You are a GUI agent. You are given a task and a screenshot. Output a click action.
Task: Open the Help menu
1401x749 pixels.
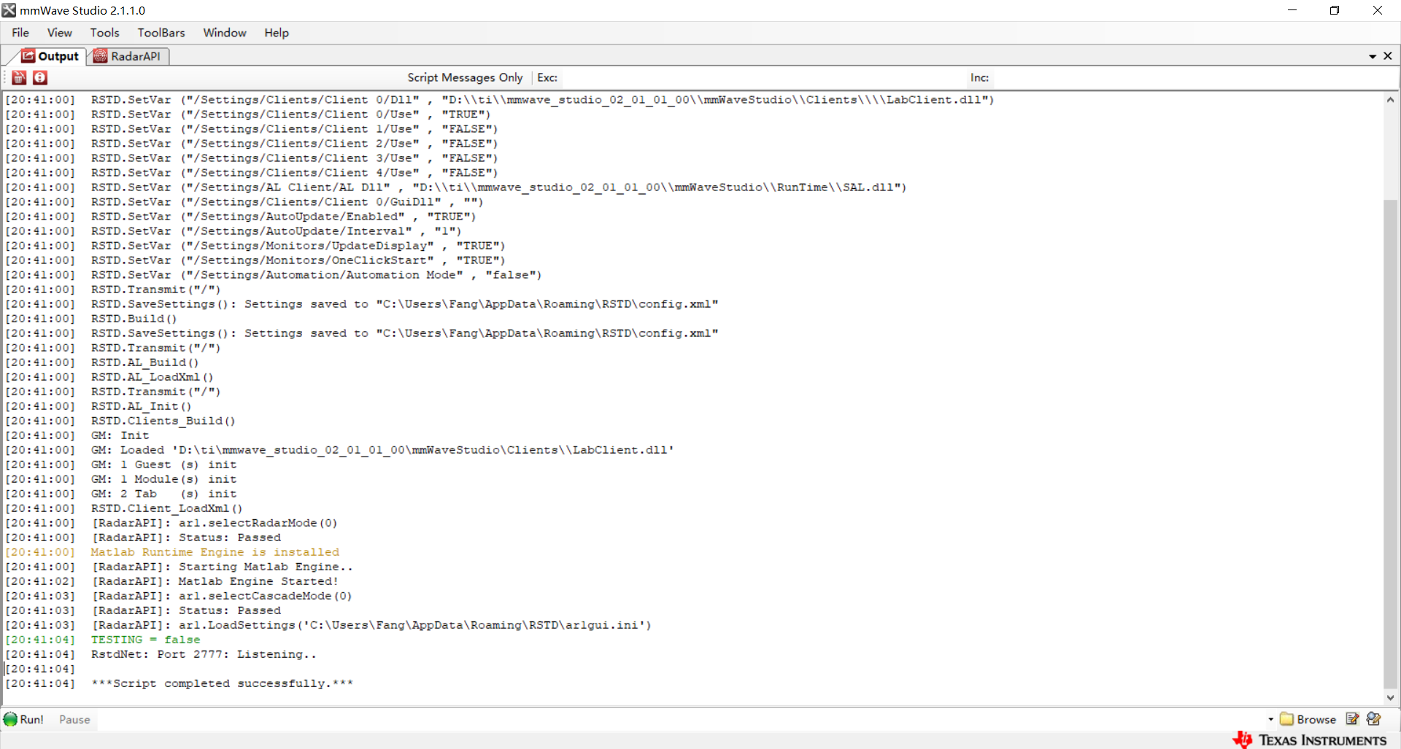pyautogui.click(x=277, y=33)
